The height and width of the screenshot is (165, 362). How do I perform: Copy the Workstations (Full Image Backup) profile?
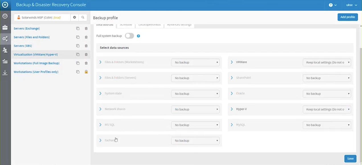pyautogui.click(x=78, y=63)
